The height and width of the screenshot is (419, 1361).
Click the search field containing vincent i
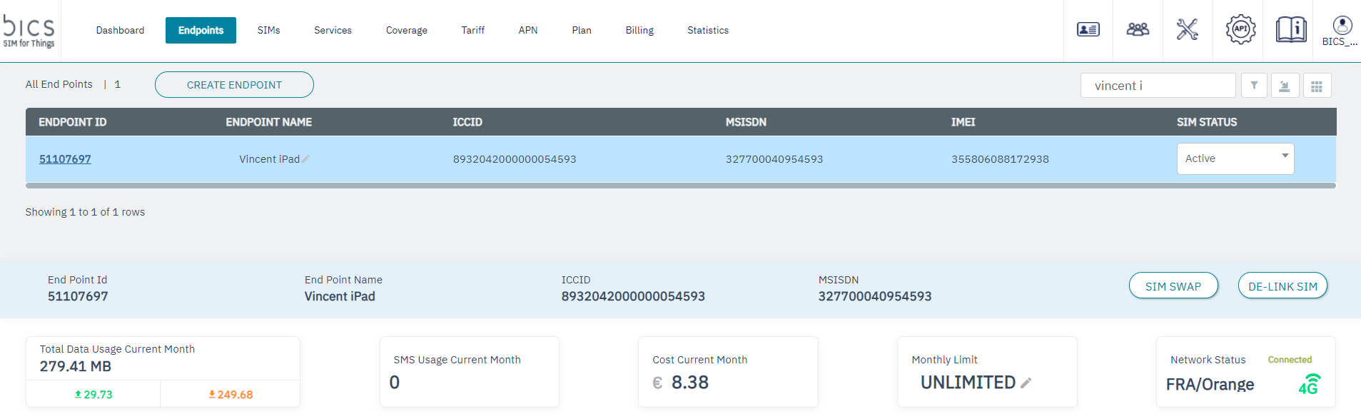click(1157, 86)
